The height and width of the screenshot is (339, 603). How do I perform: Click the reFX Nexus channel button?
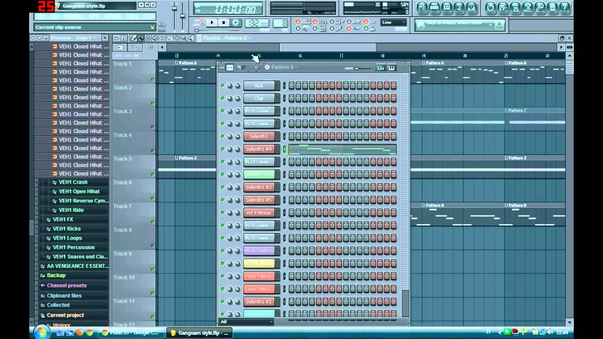(x=259, y=213)
